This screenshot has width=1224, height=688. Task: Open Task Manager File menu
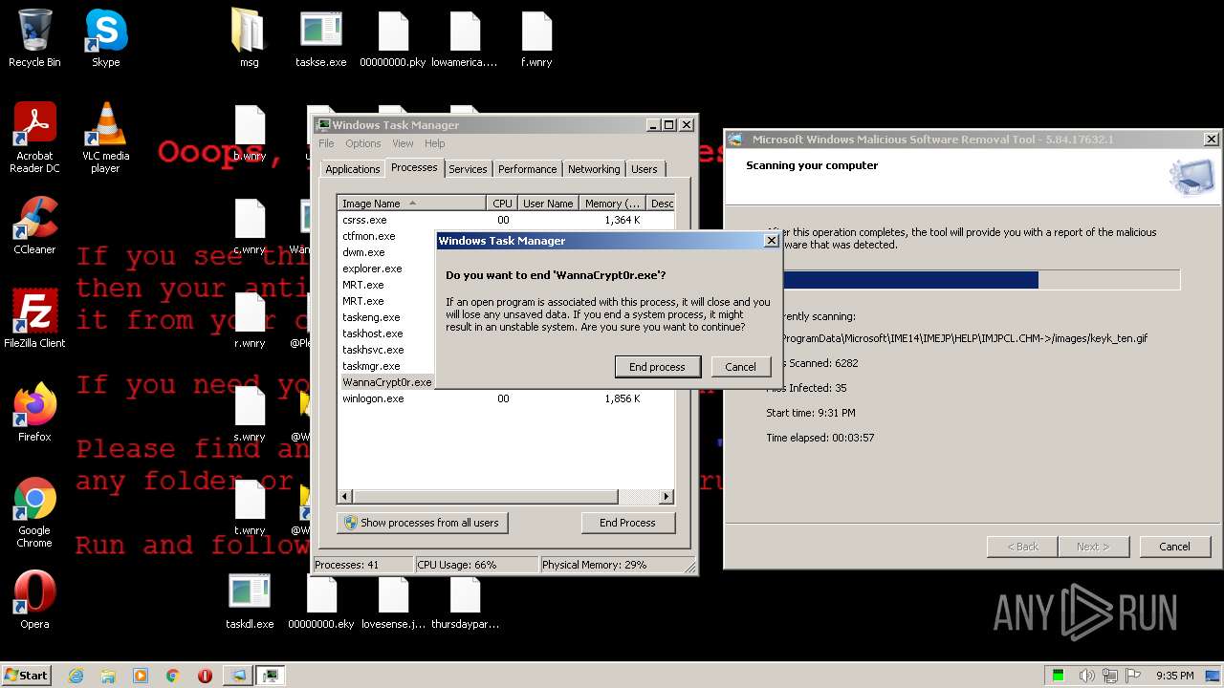pos(326,143)
